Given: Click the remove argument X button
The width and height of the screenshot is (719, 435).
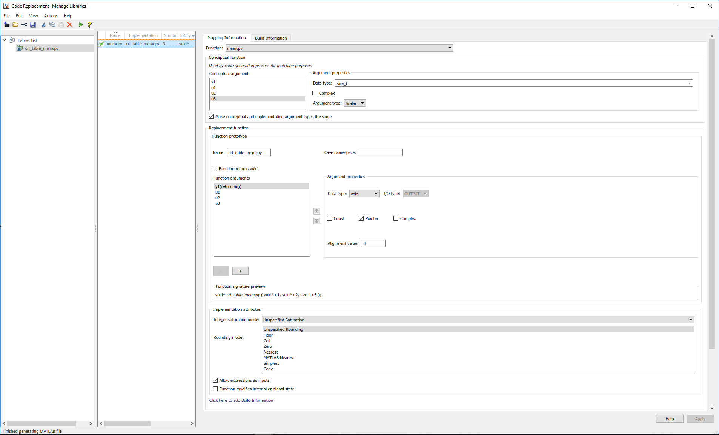Looking at the screenshot, I should click(221, 271).
